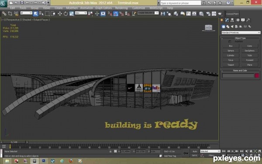262x164 pixels.
Task: Click the Edit Named Selection Sets icon
Action: (x=134, y=14)
